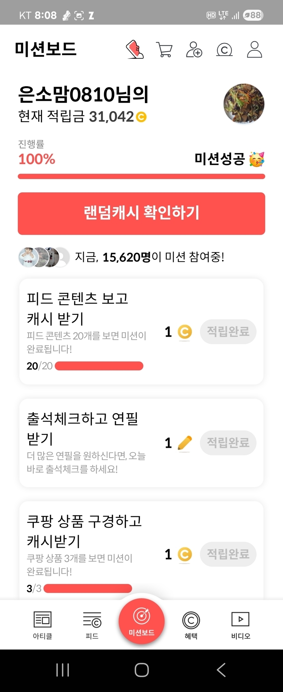
Task: Tap the sneaker step-counter icon
Action: tap(135, 49)
